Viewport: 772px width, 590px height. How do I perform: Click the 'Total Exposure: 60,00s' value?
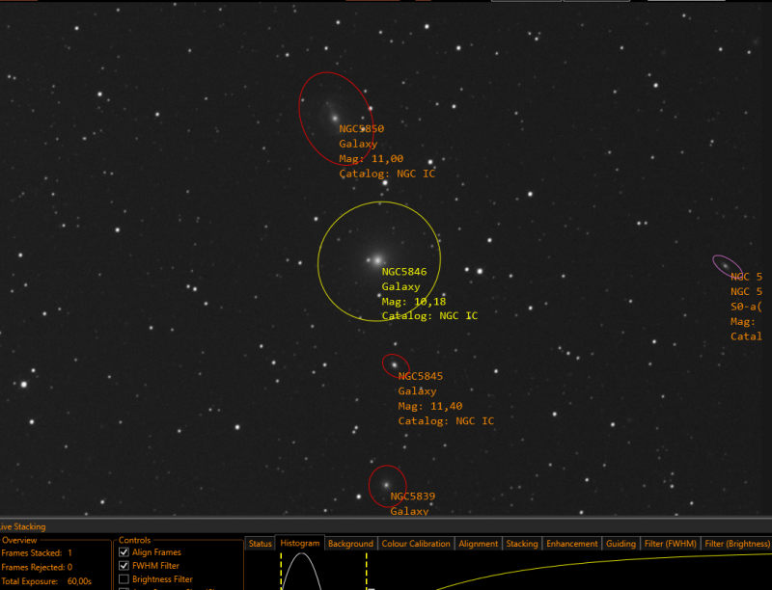[x=79, y=581]
